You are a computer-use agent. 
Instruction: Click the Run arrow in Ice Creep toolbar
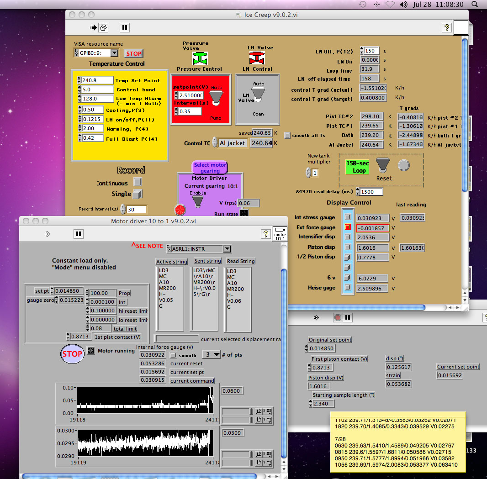94,28
